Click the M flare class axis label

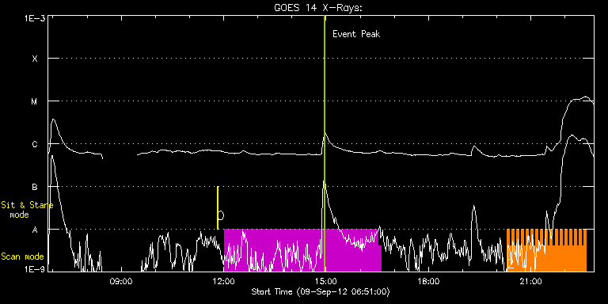click(x=35, y=101)
